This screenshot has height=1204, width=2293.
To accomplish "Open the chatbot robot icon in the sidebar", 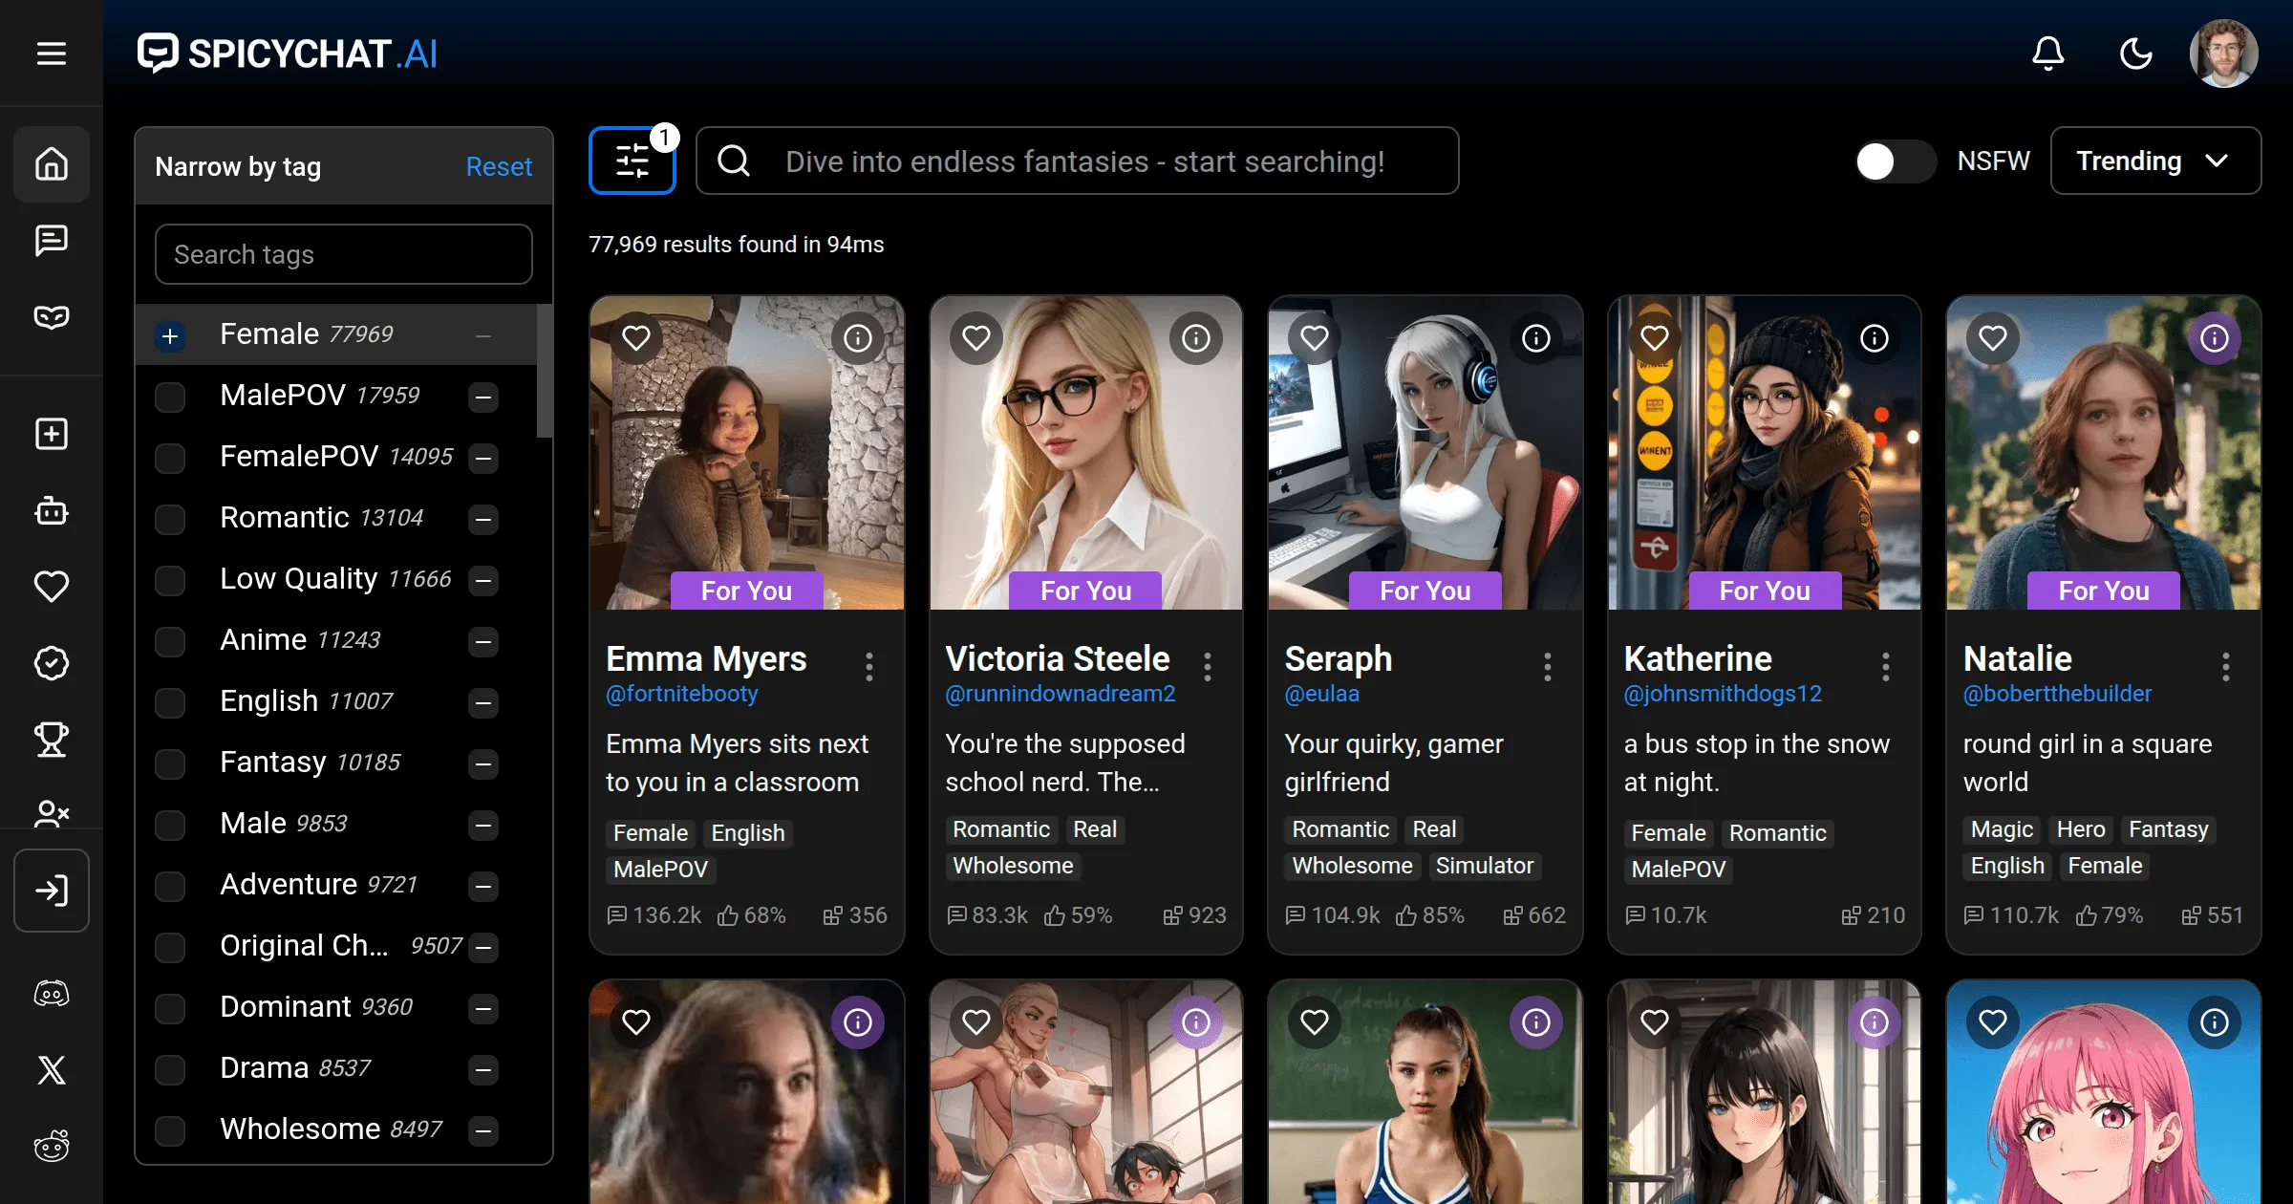I will tap(52, 511).
